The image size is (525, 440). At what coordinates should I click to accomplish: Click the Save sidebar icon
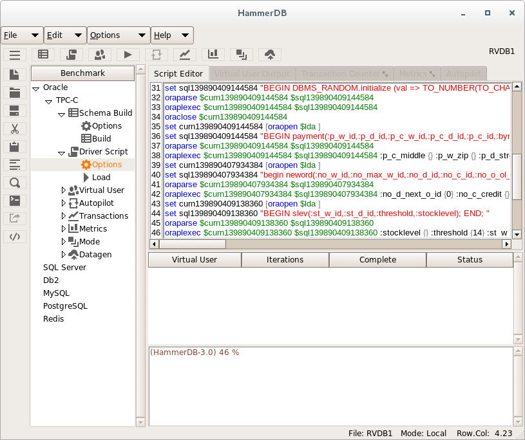[15, 111]
